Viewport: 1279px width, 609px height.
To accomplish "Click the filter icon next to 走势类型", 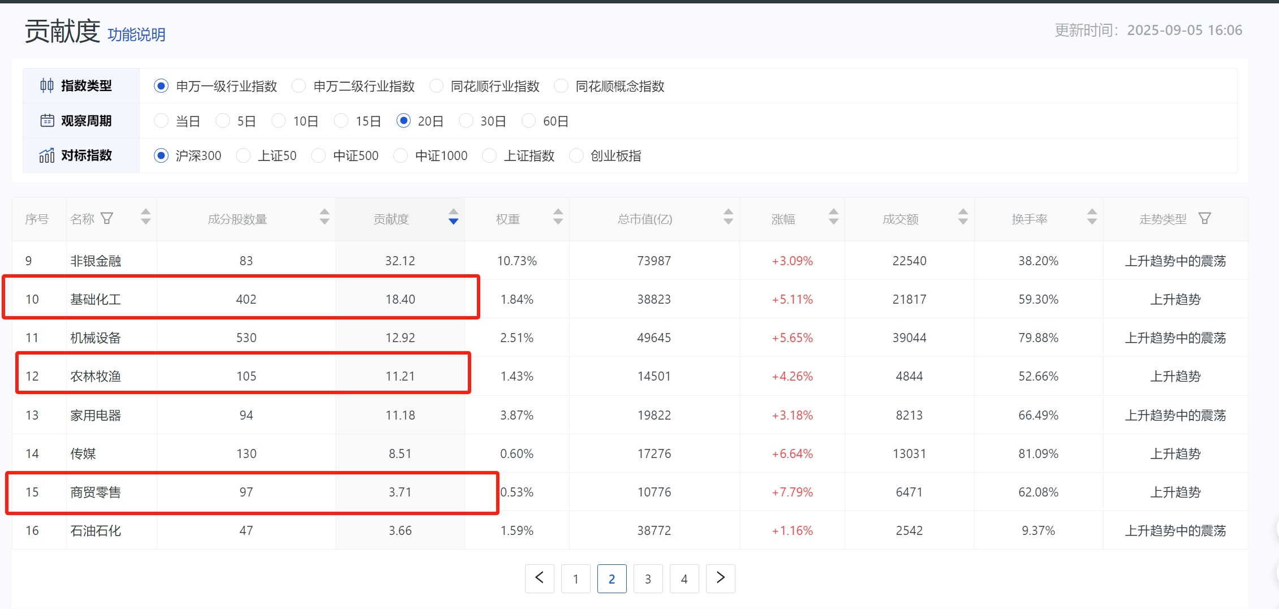I will (x=1204, y=218).
